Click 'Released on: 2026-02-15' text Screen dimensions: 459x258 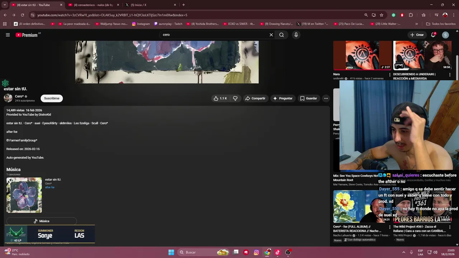[x=23, y=149]
